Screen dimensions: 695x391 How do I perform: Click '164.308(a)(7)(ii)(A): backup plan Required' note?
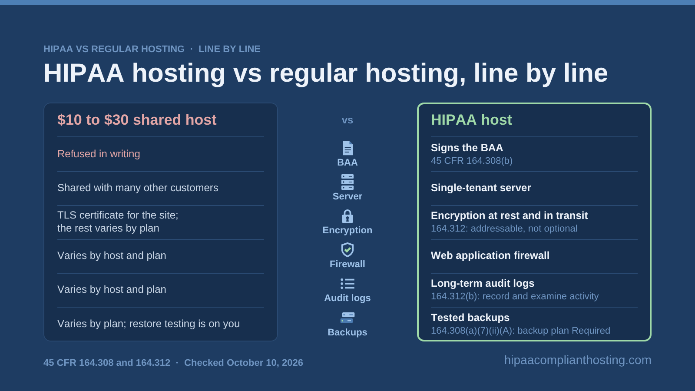520,331
